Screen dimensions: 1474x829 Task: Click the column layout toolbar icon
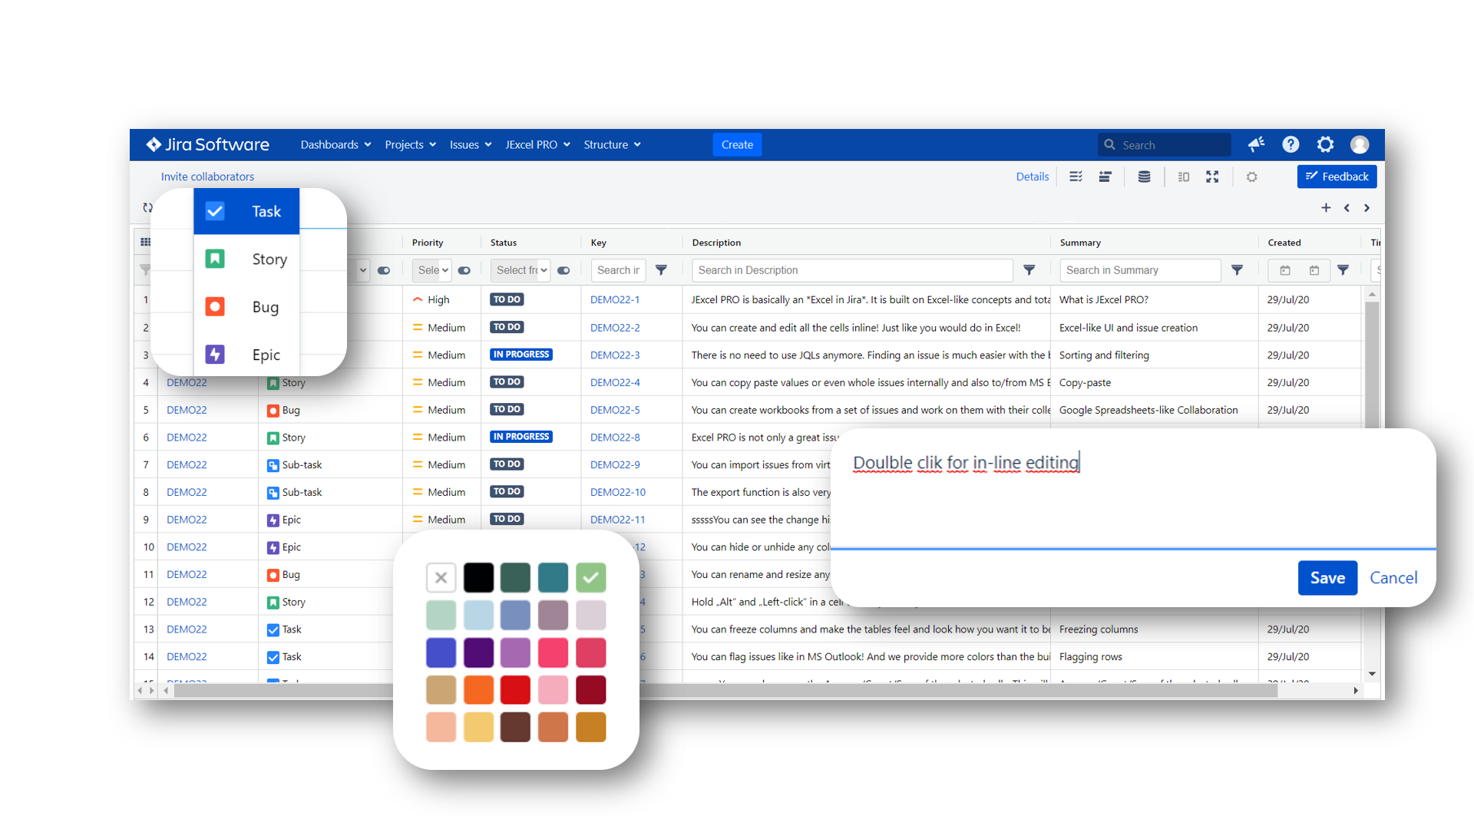pos(1183,177)
